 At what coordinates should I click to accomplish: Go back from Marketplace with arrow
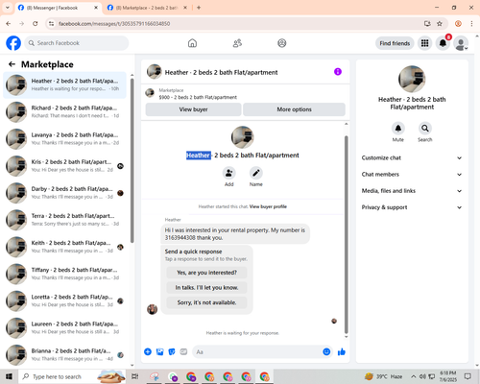12,64
